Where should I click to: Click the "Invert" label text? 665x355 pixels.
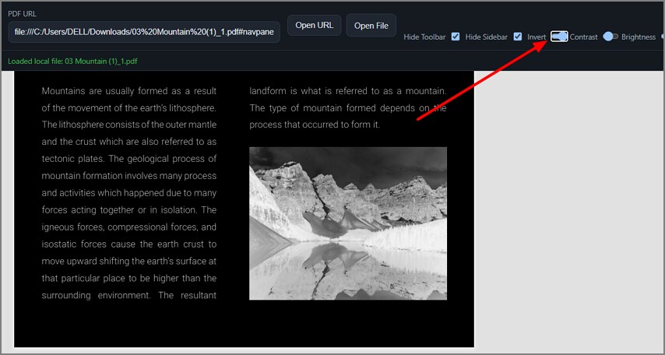(x=537, y=37)
